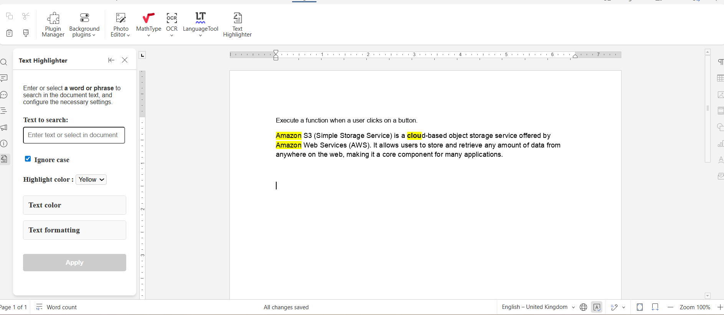
Task: Click Fit to width icon
Action: [x=655, y=307]
